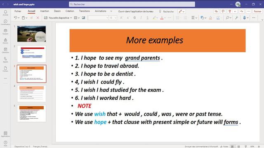Open the Calendar icon in Teams sidebar
The image size is (264, 148).
5,50
